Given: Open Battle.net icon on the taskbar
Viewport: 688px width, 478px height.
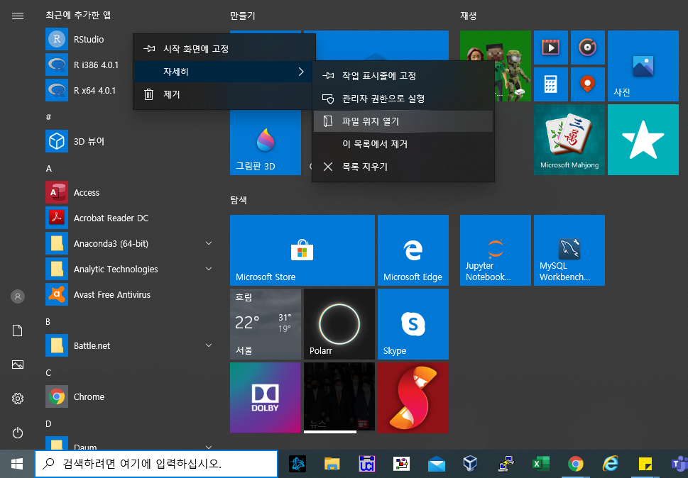Looking at the screenshot, I should 297,464.
